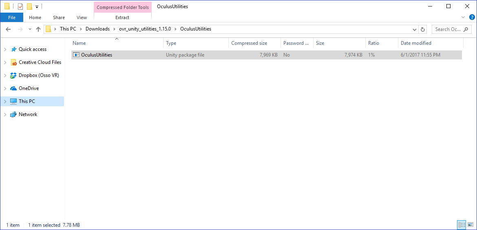Expand the Network node
Viewport: 477px width, 230px height.
tap(5, 114)
